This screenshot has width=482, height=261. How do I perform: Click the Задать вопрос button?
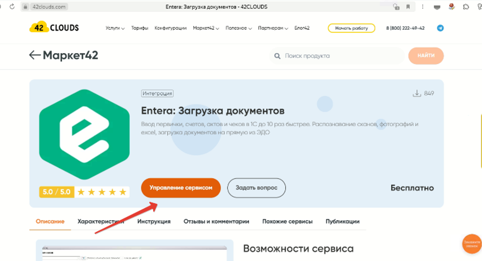[x=256, y=188]
